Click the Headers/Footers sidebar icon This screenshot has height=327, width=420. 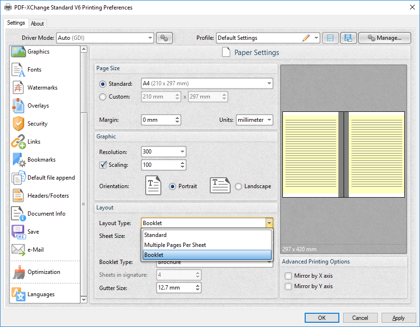click(x=18, y=196)
